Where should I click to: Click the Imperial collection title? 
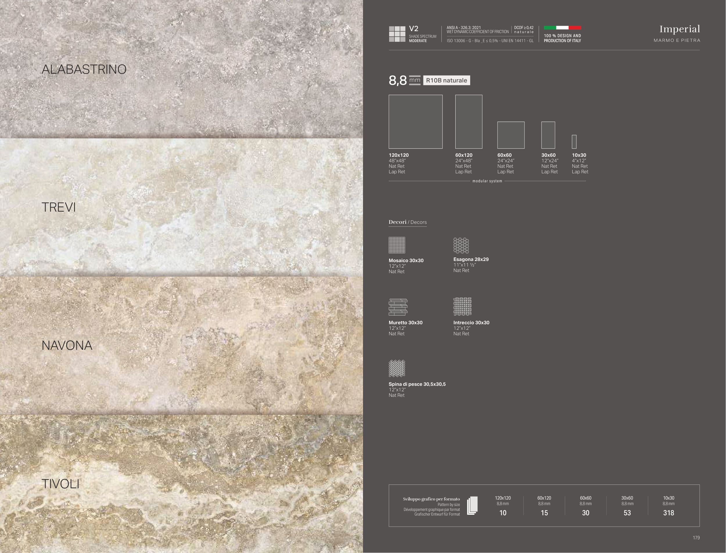pyautogui.click(x=680, y=29)
